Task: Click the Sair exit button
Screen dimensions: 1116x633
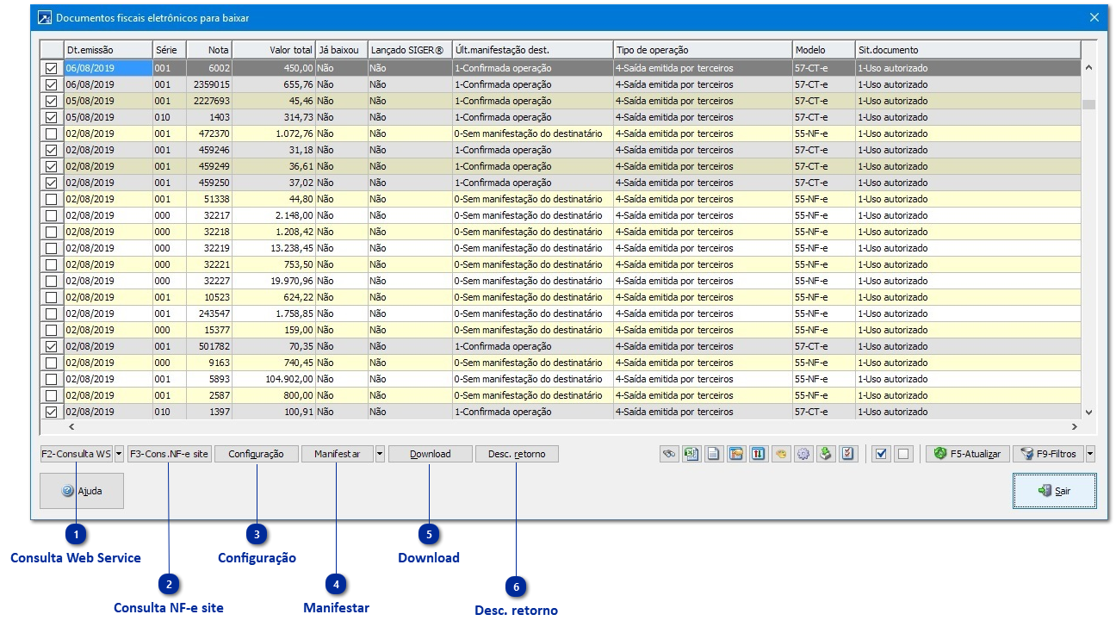Action: [x=1054, y=491]
